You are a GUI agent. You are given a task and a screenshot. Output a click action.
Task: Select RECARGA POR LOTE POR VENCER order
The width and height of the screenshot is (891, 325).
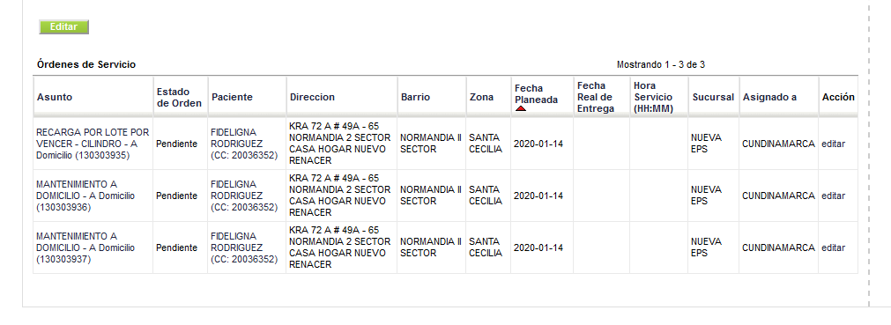[x=93, y=144]
